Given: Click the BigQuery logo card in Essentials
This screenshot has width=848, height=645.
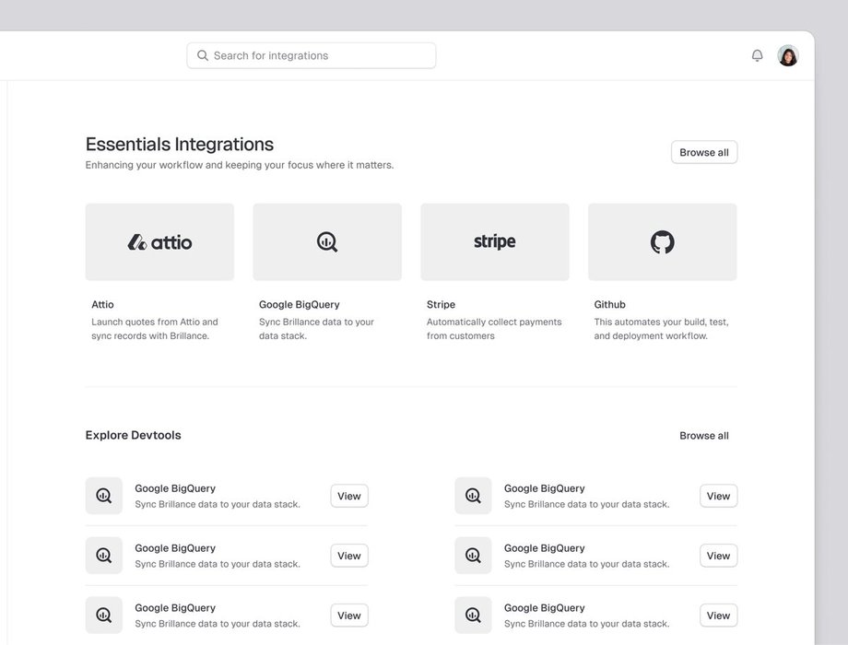Looking at the screenshot, I should [x=327, y=242].
